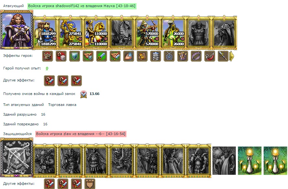Viewport: 288px width, 189px height.
Task: Click the castle tower hero effect icon
Action: point(48,56)
